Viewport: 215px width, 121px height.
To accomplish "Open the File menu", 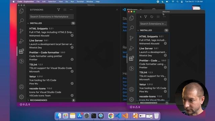I will tap(38, 1).
